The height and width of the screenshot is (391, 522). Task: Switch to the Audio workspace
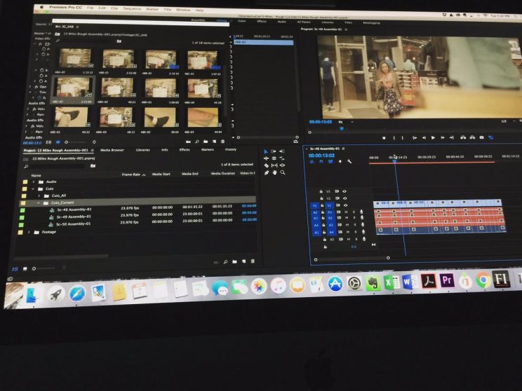(282, 22)
